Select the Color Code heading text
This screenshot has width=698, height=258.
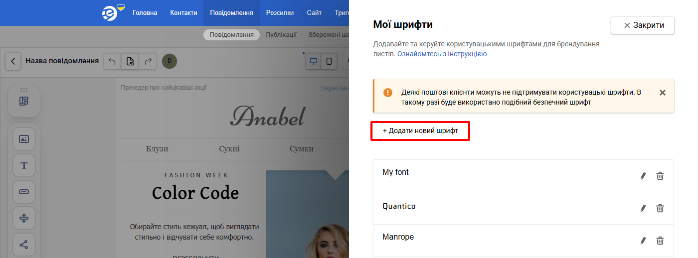click(195, 193)
